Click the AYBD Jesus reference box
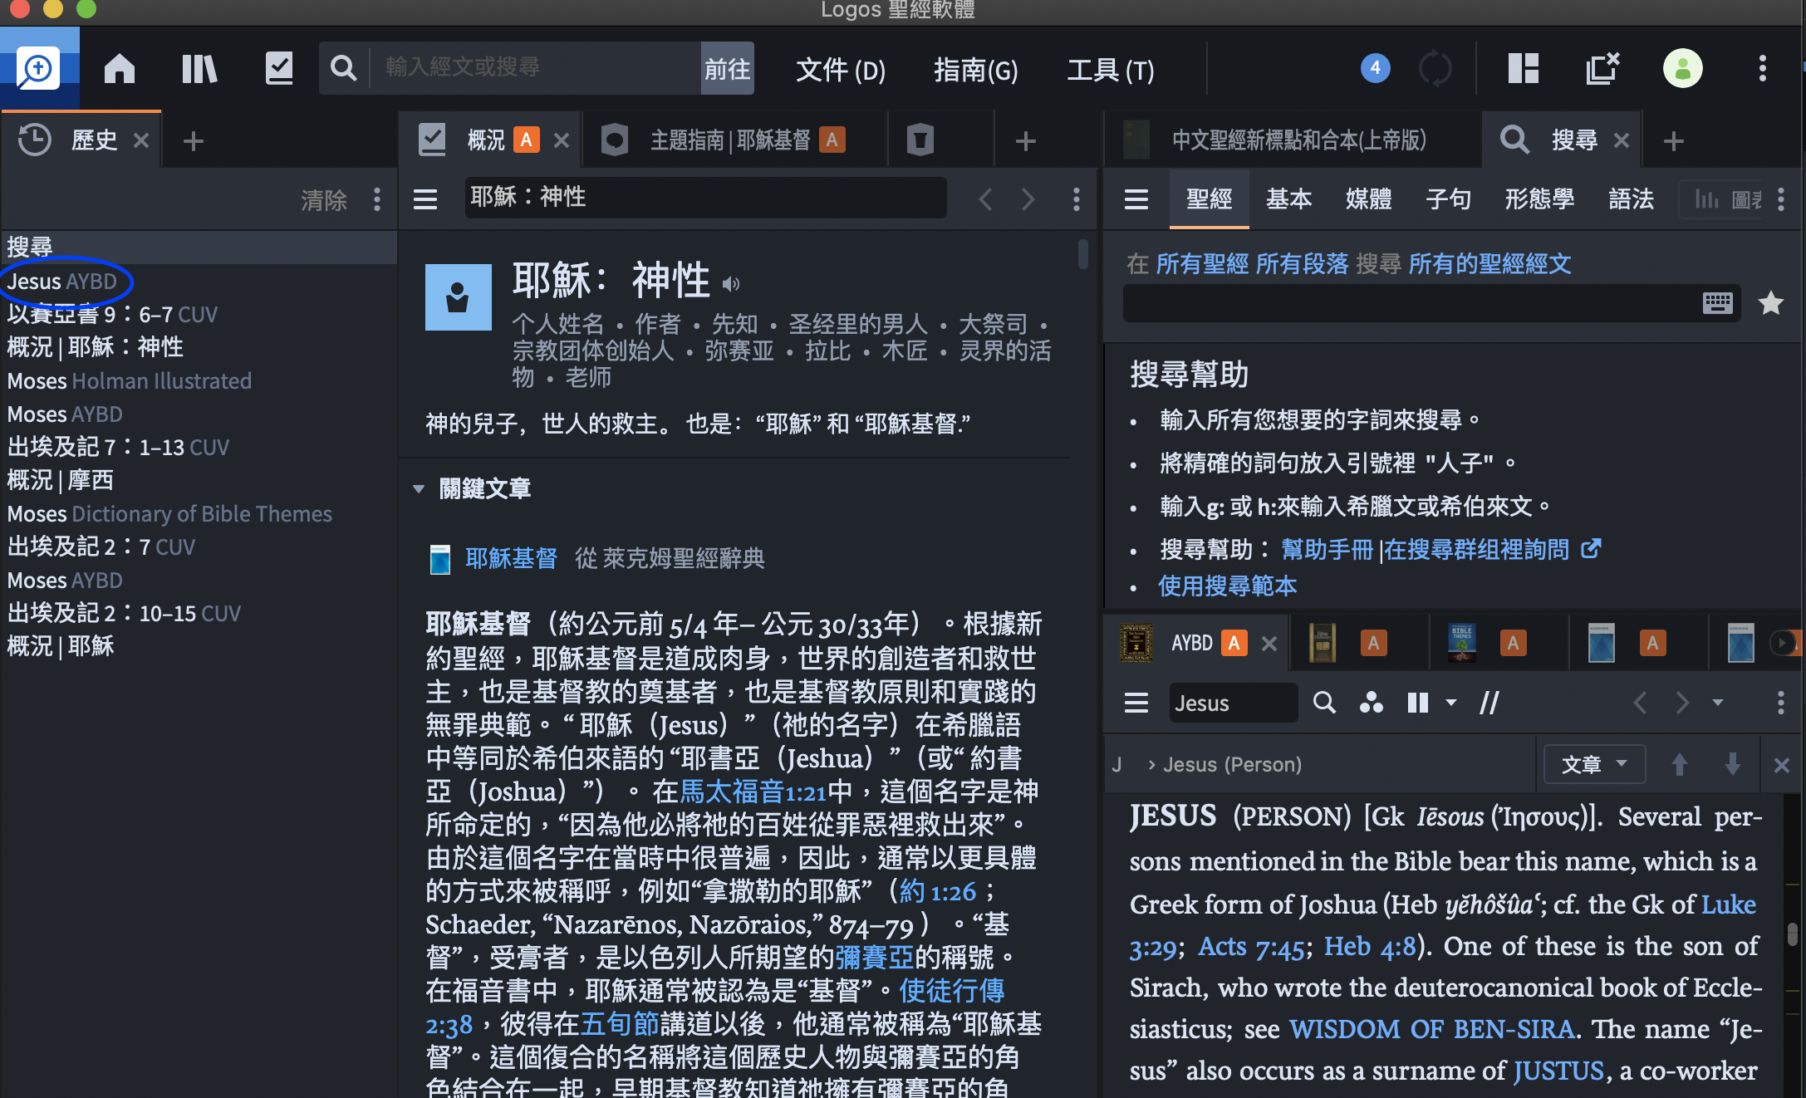 pos(1234,703)
